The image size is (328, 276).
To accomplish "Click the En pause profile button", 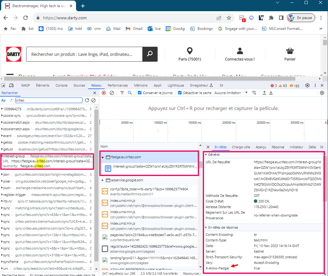I will 301,18.
